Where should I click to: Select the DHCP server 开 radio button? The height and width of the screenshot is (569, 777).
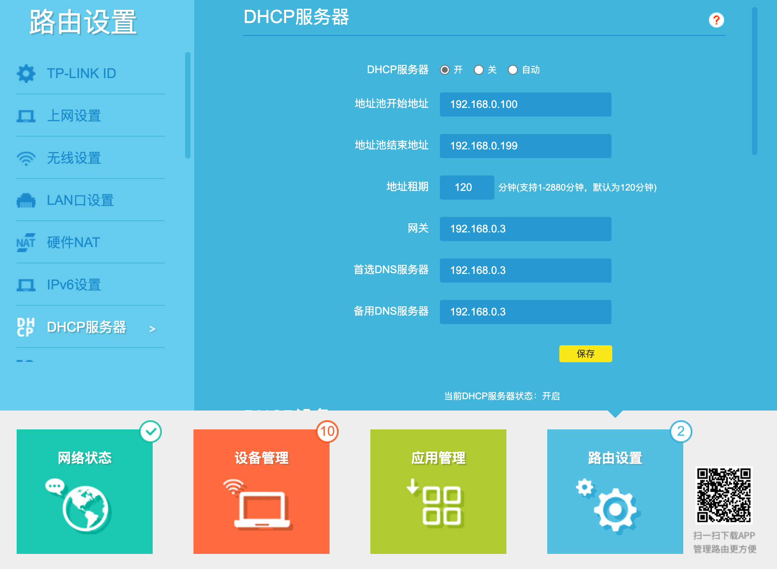coord(445,70)
